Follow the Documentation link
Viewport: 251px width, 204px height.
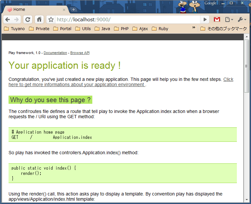55,53
